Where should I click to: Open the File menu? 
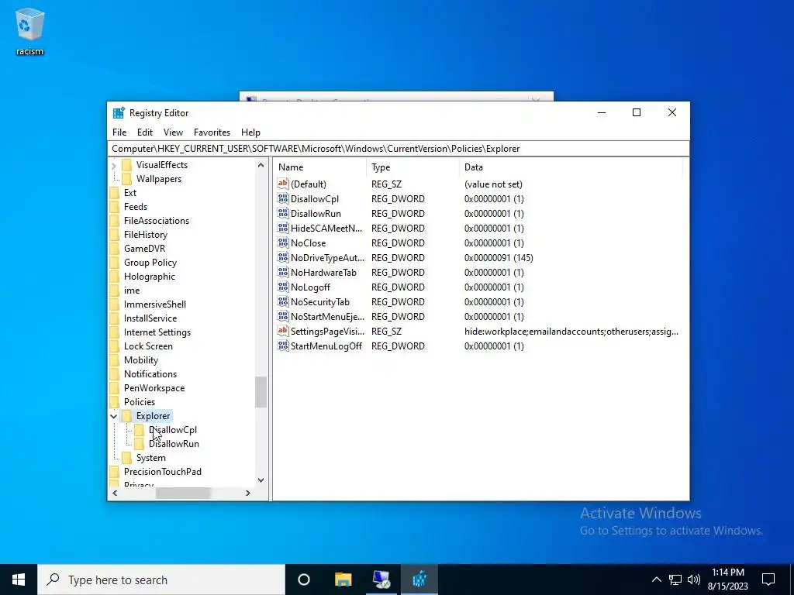click(119, 132)
